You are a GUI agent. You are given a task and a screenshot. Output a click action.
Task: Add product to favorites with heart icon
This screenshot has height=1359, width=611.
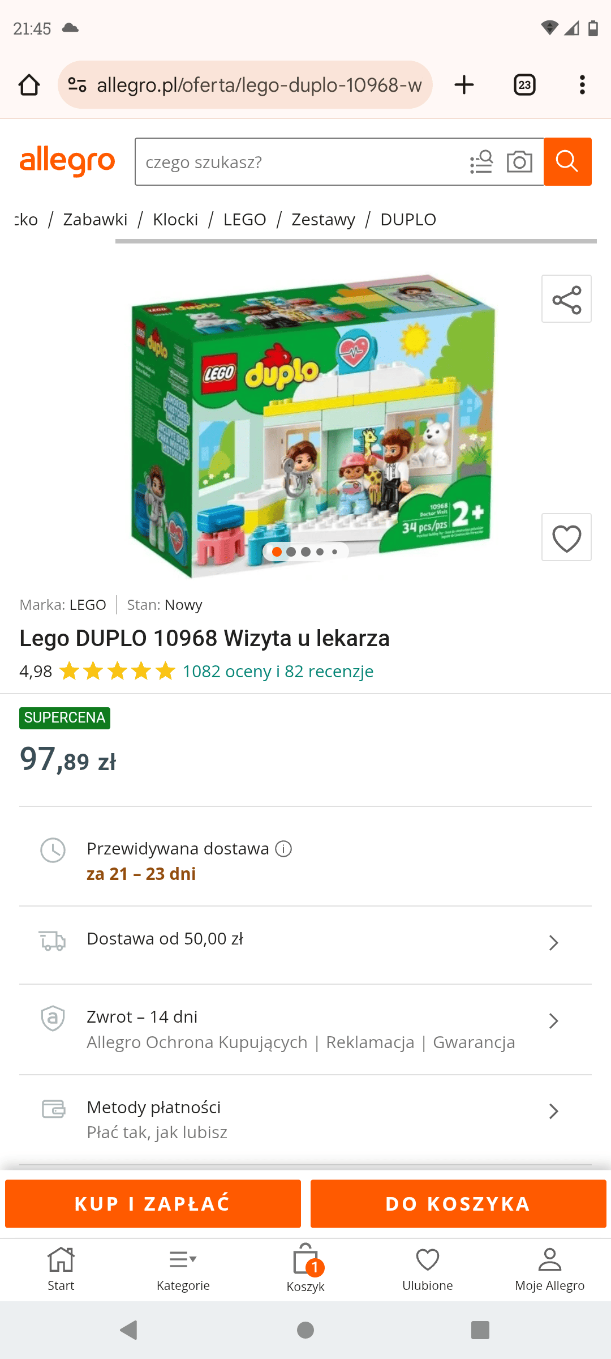click(566, 537)
